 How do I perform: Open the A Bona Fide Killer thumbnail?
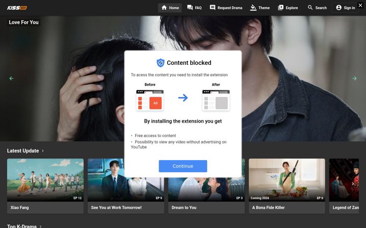click(x=287, y=180)
